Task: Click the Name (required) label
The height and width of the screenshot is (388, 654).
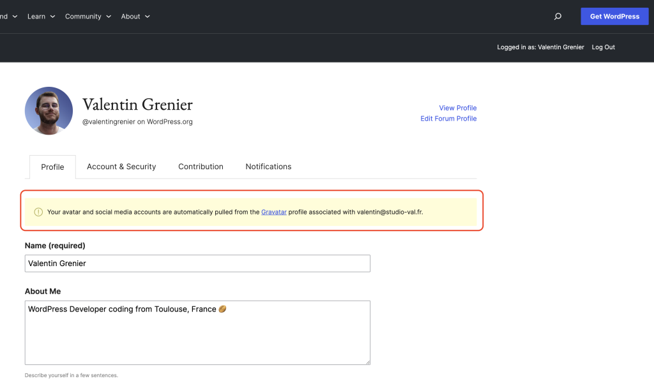Action: (x=55, y=246)
